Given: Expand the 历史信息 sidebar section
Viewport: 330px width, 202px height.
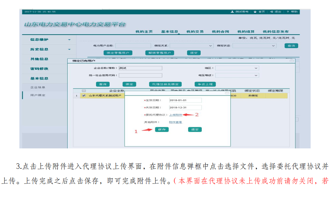Looking at the screenshot, I should [x=69, y=49].
